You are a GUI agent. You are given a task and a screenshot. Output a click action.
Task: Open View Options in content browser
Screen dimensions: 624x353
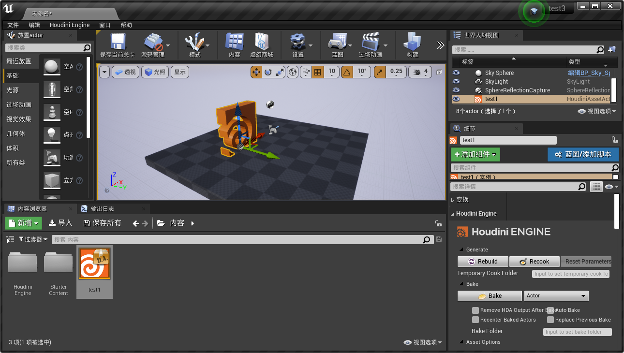click(423, 342)
